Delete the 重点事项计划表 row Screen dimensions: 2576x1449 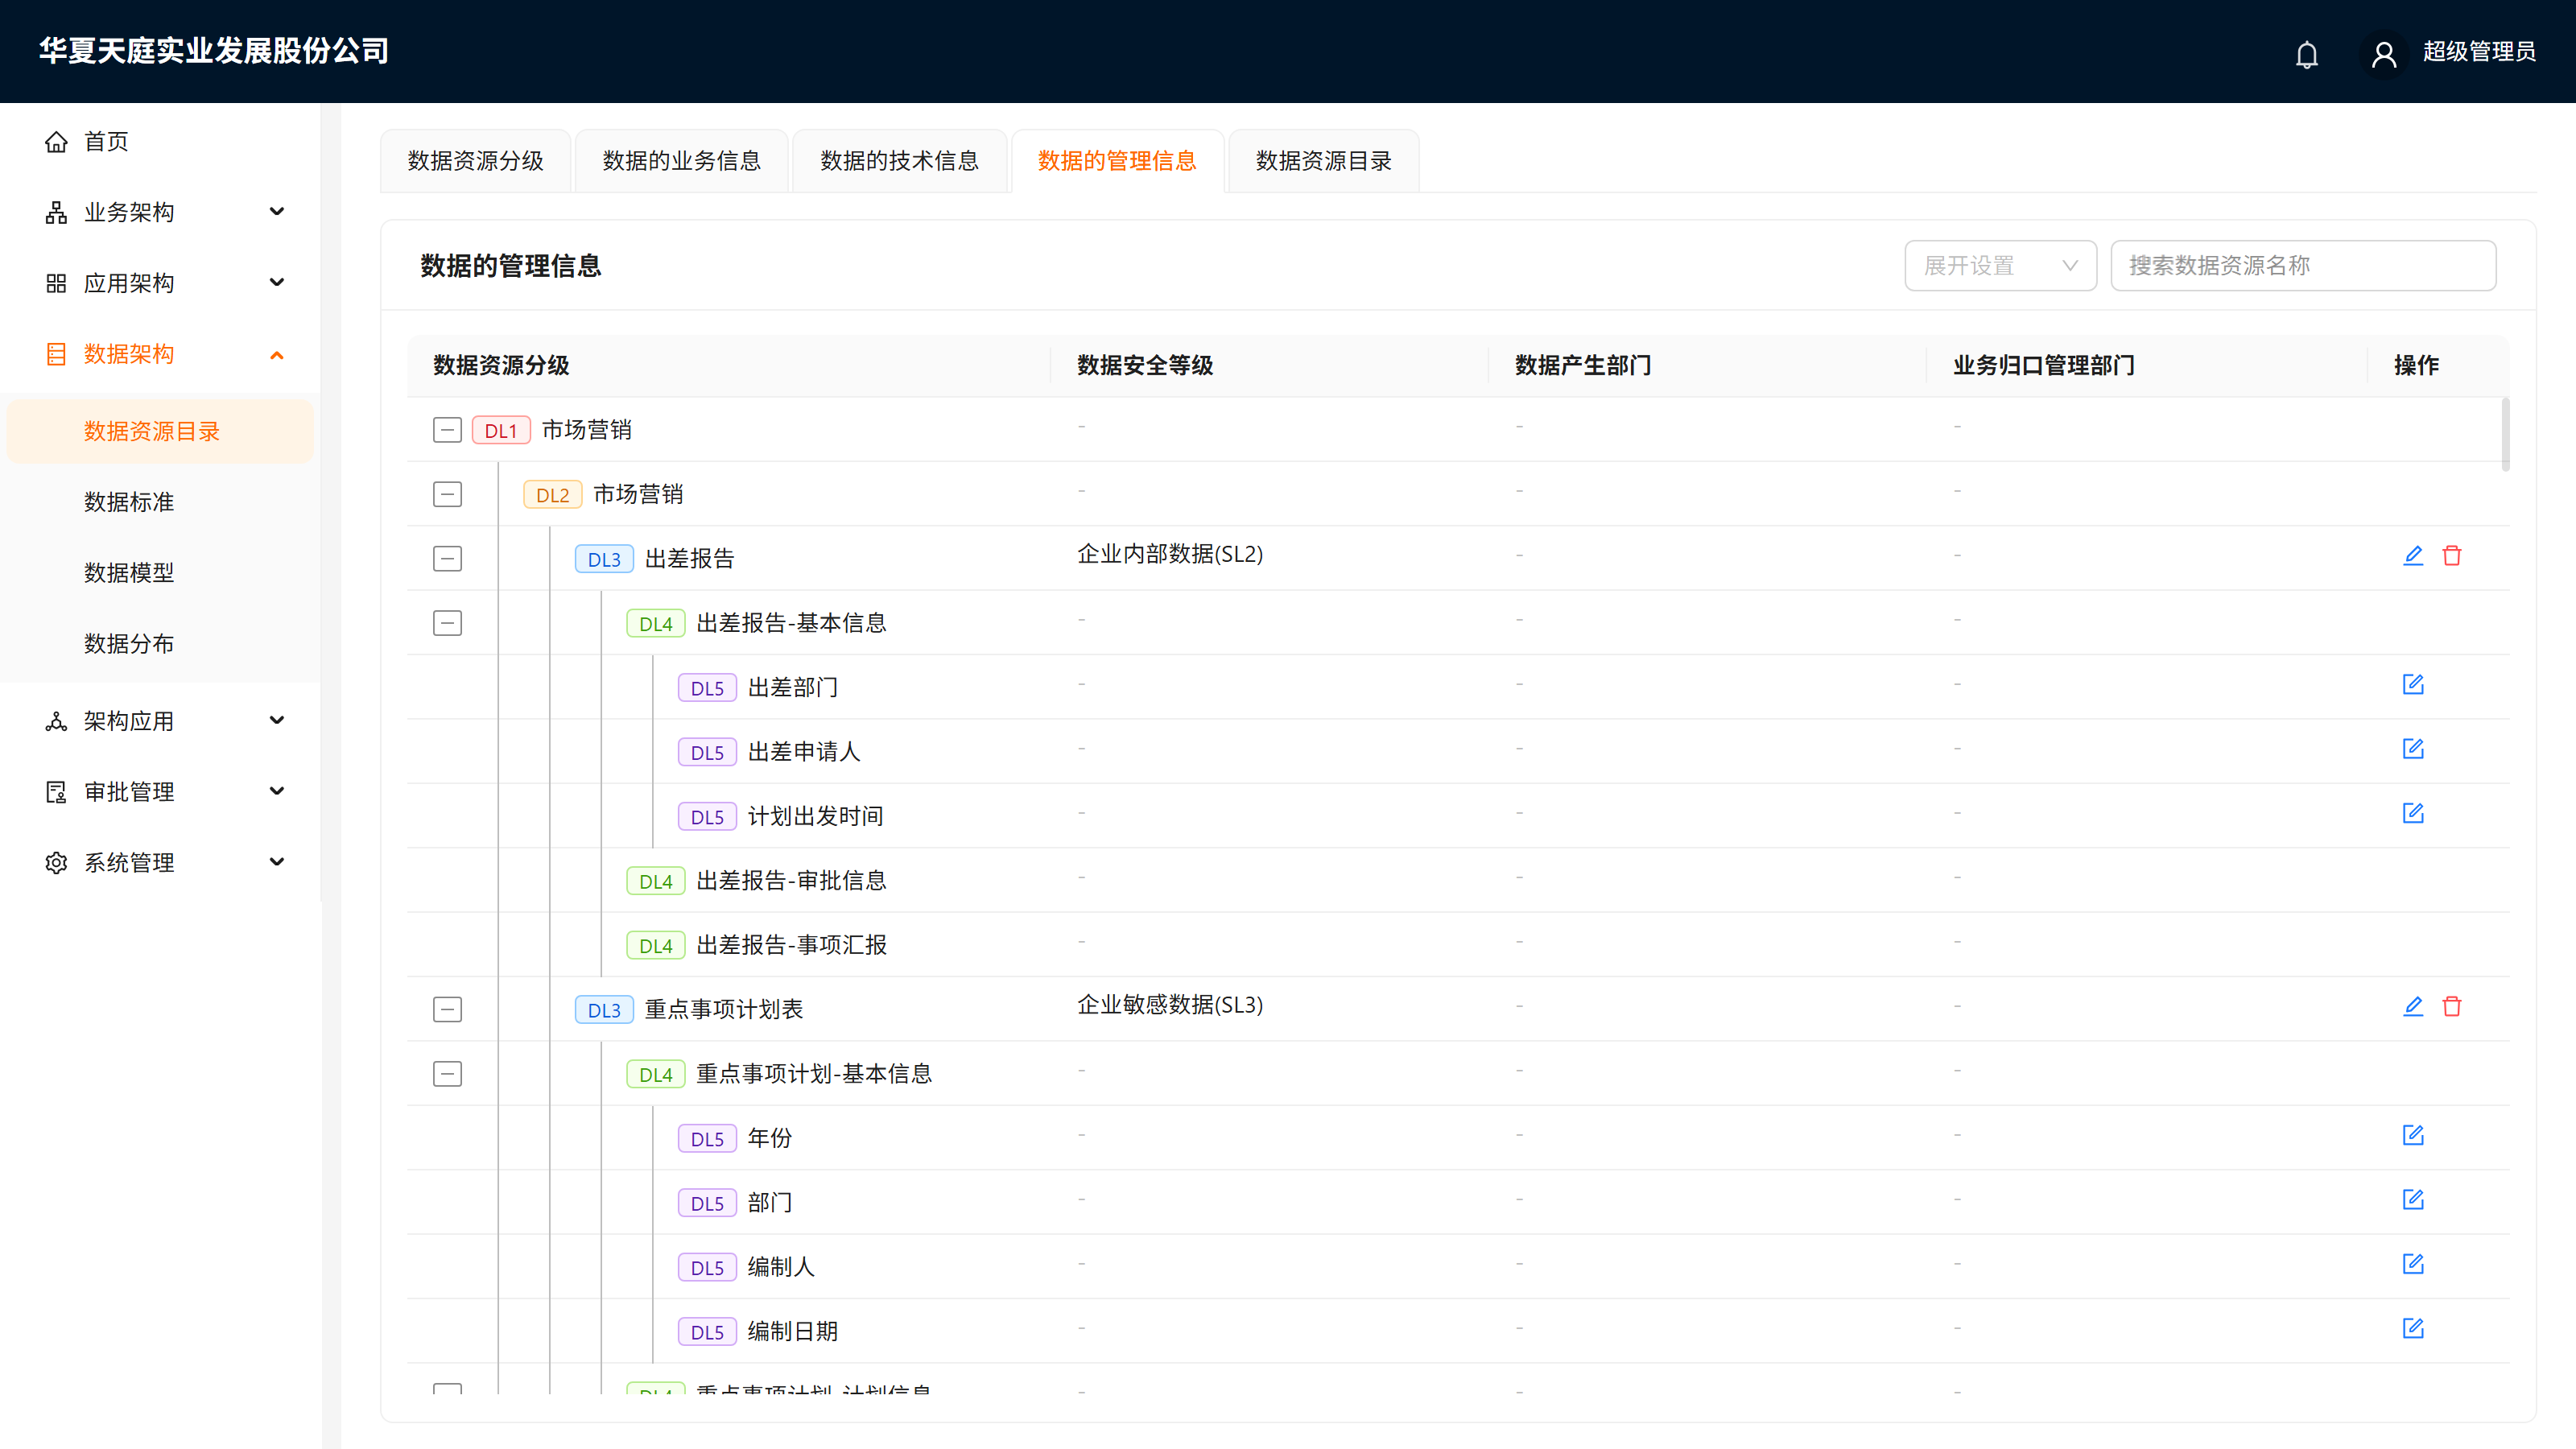[x=2452, y=1006]
